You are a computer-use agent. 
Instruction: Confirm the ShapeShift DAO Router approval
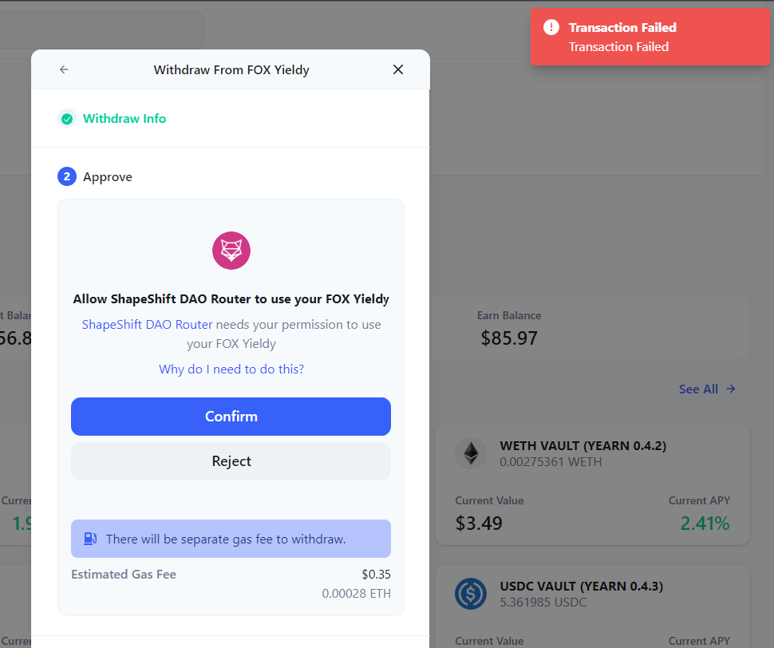coord(231,416)
